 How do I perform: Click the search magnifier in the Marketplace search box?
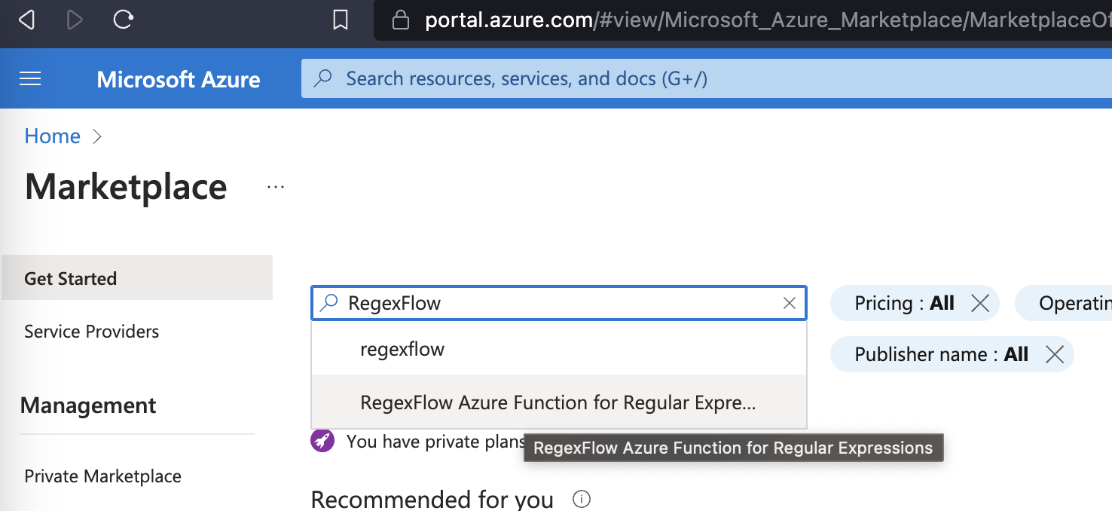pyautogui.click(x=328, y=302)
